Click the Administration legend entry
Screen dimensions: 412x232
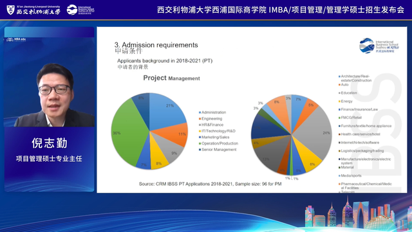[x=212, y=112]
